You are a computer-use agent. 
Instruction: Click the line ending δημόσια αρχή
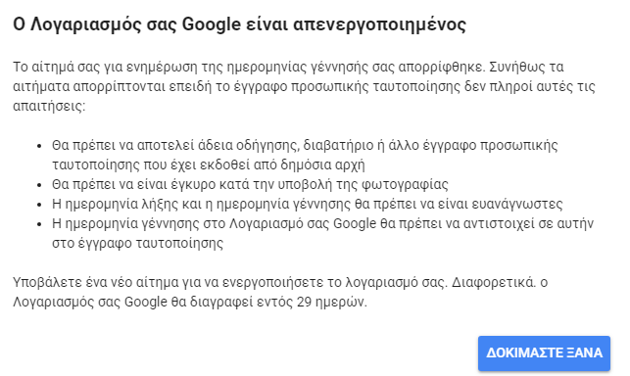208,164
